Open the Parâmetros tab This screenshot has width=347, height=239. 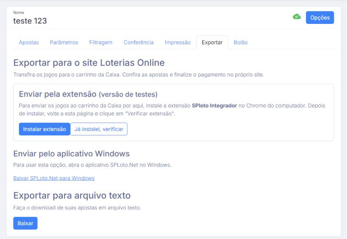click(x=64, y=42)
